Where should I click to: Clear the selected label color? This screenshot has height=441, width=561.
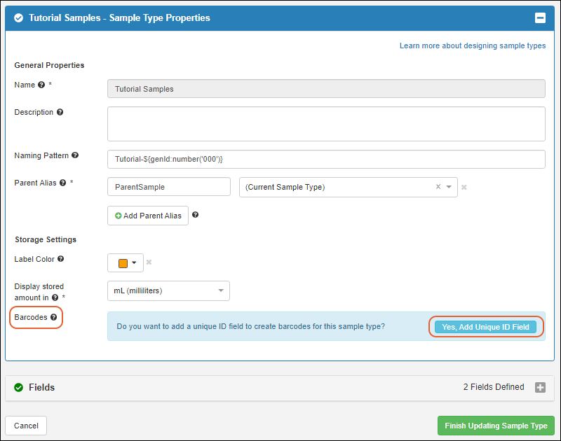point(149,262)
